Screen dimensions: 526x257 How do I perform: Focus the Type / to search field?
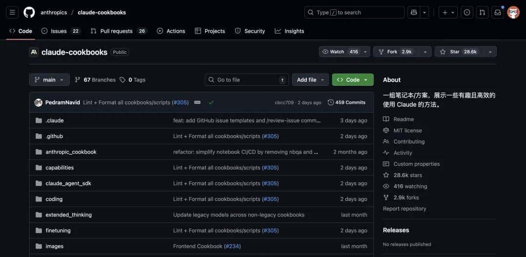tap(354, 12)
